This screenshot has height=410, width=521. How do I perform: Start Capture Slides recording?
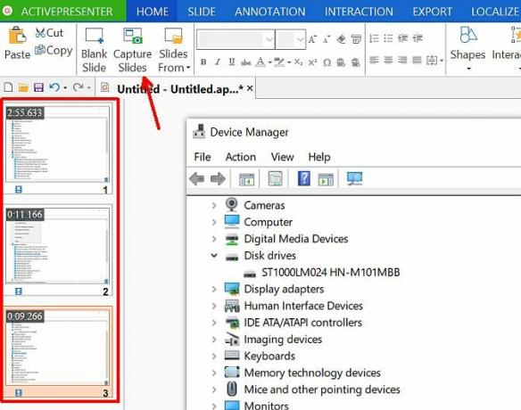point(132,50)
